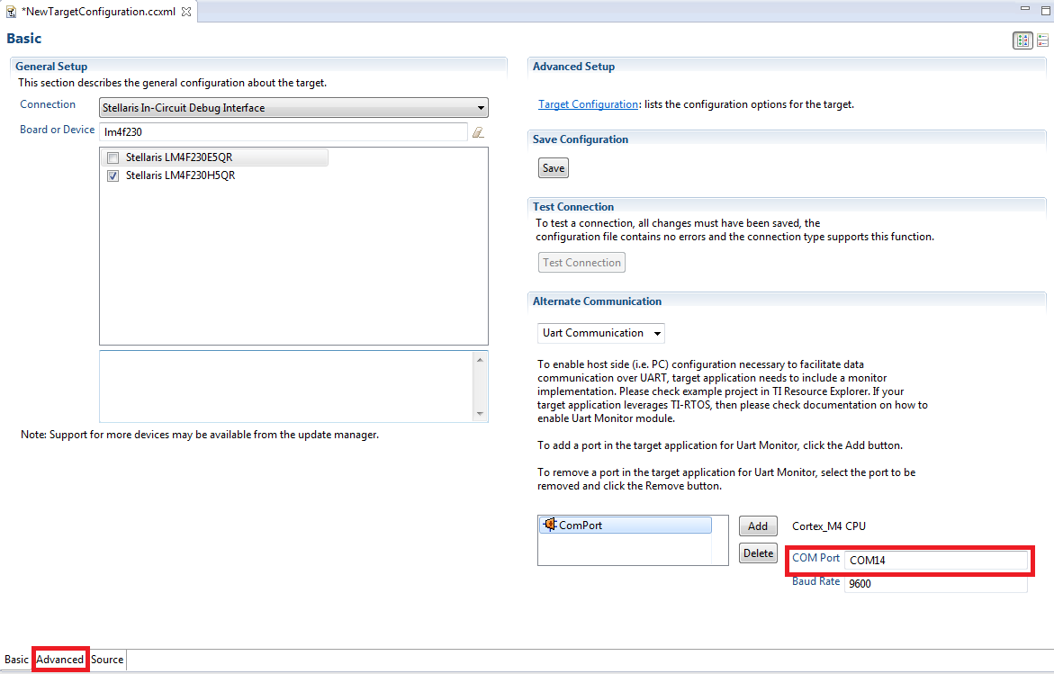The image size is (1054, 674).
Task: Click the Connection label
Action: click(x=48, y=104)
